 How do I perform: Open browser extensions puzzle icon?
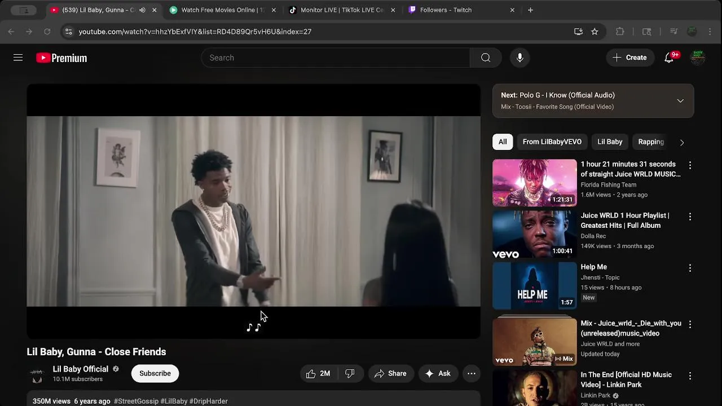click(620, 32)
